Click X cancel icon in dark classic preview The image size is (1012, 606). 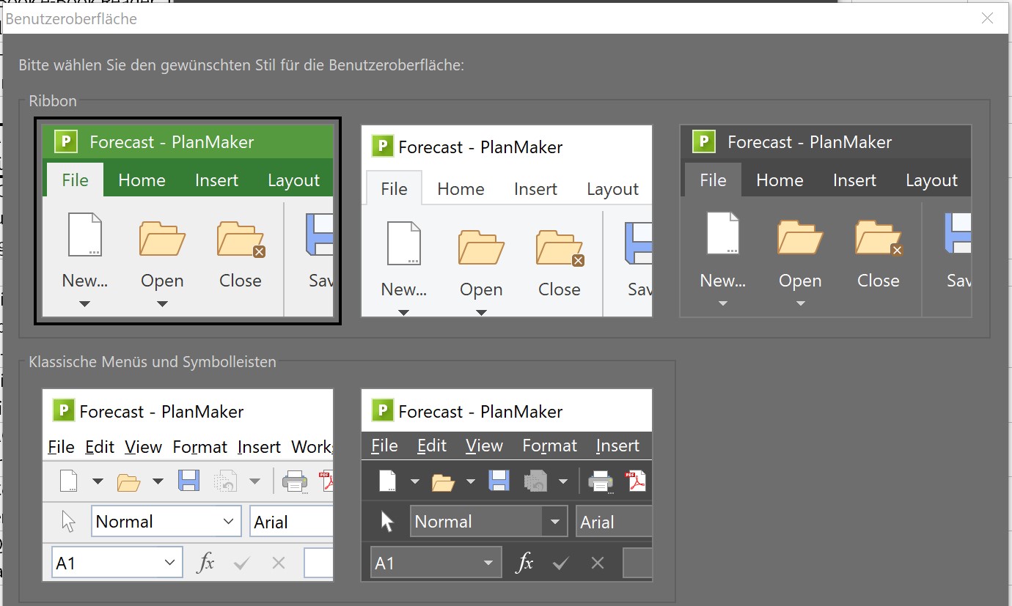click(597, 563)
